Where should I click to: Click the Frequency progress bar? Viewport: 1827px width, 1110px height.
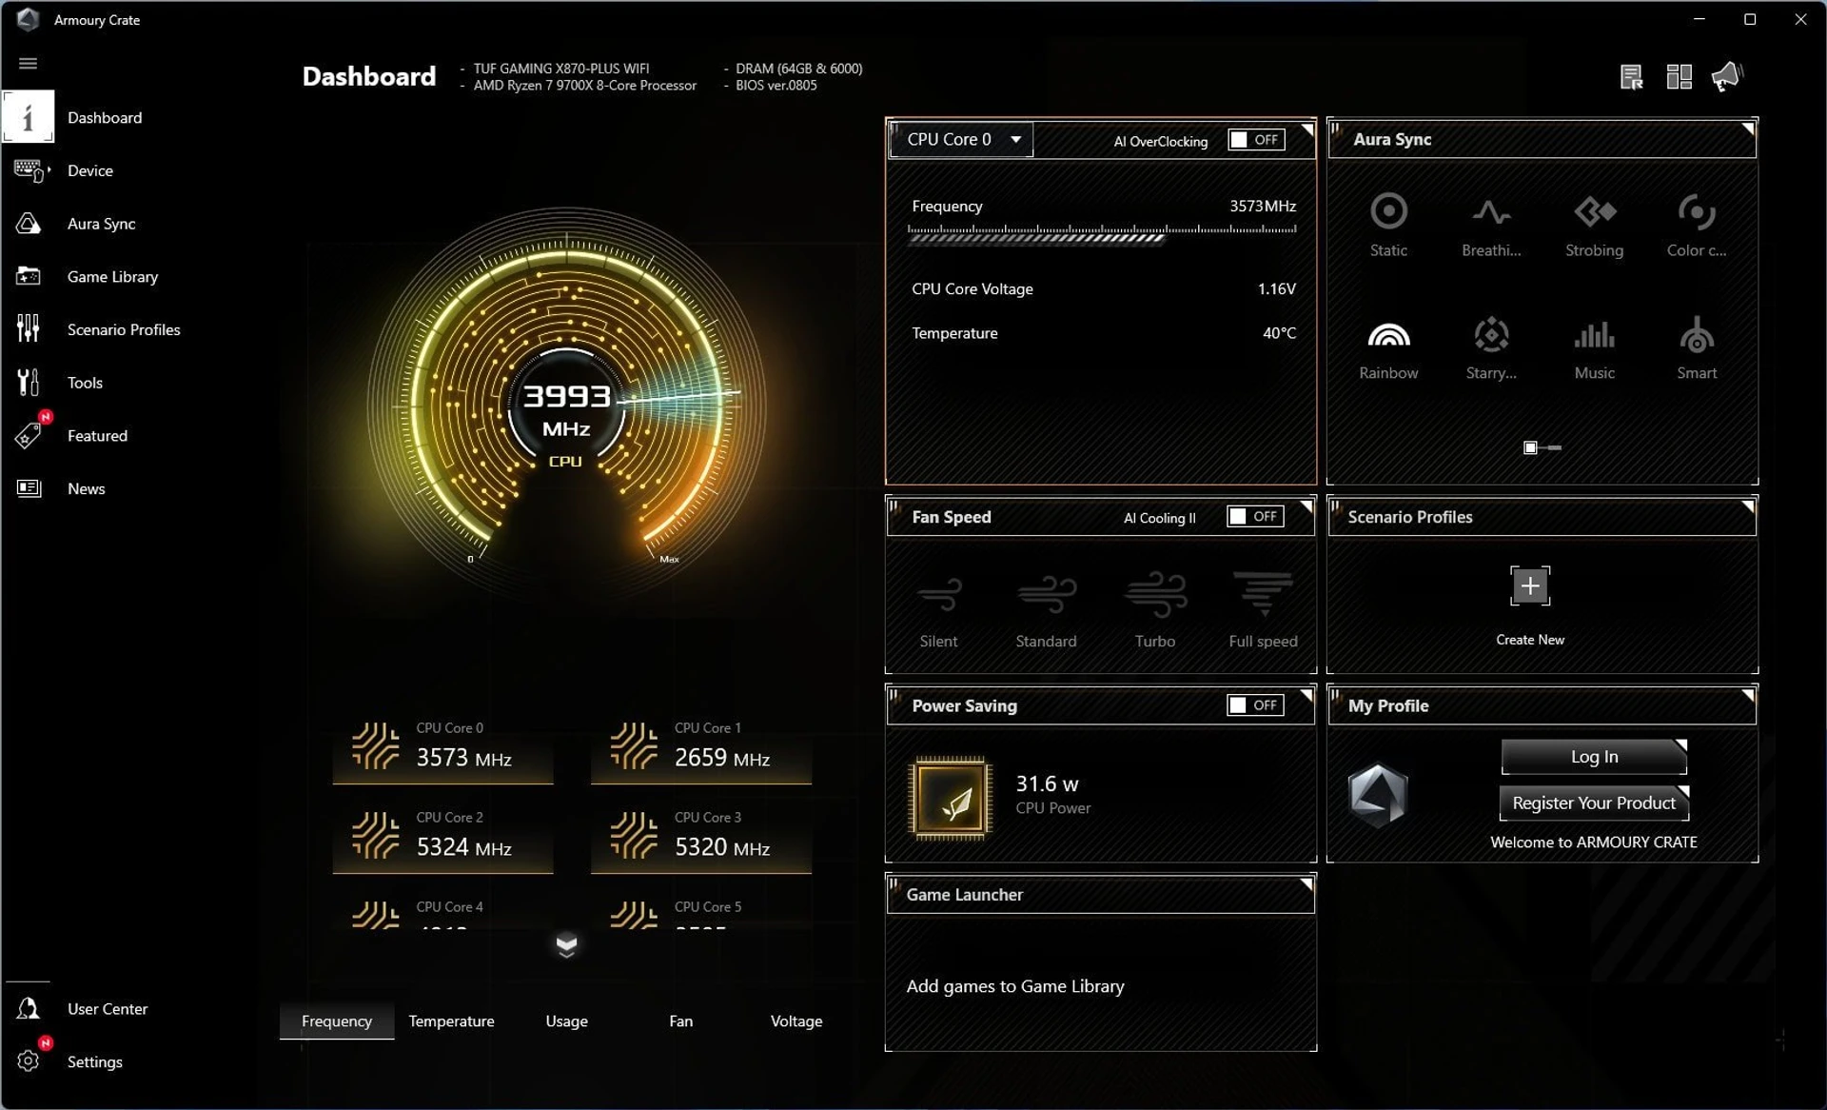[1102, 234]
